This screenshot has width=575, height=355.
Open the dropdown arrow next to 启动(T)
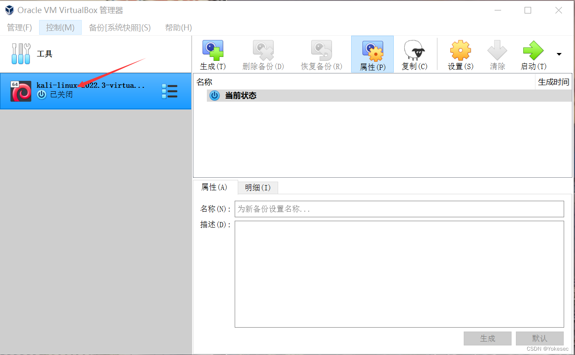[x=559, y=54]
